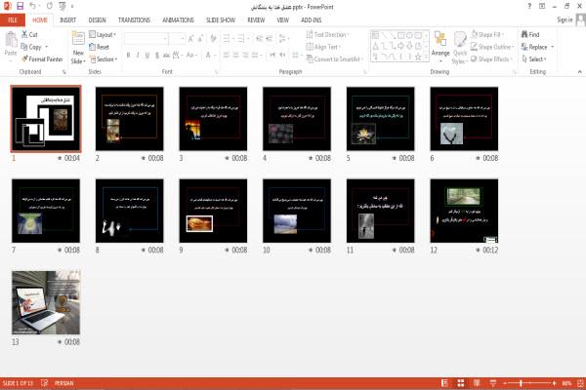Open the font name combo box

click(x=146, y=38)
